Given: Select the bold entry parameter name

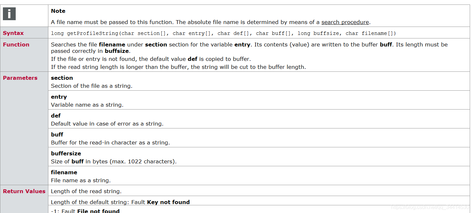Looking at the screenshot, I should point(59,97).
